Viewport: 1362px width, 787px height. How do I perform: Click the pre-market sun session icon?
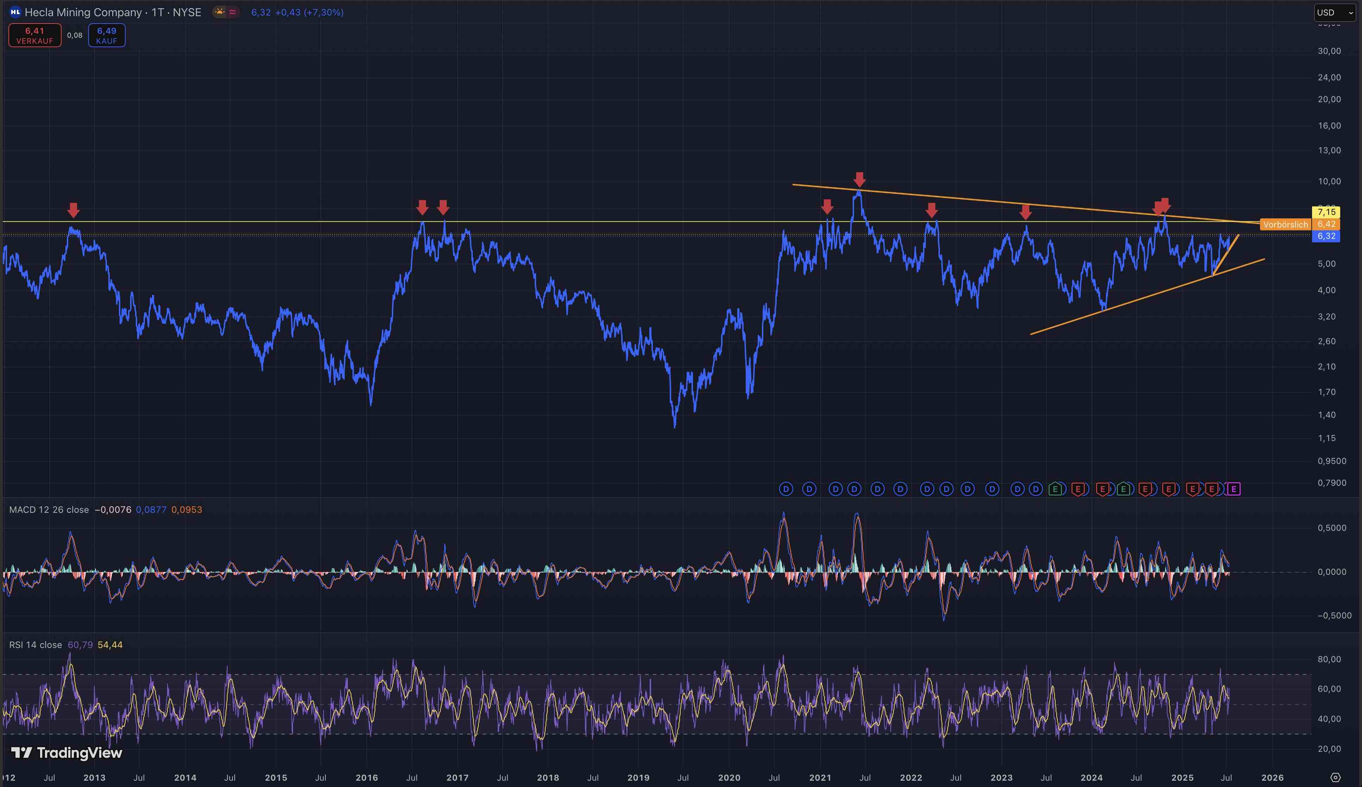coord(220,12)
